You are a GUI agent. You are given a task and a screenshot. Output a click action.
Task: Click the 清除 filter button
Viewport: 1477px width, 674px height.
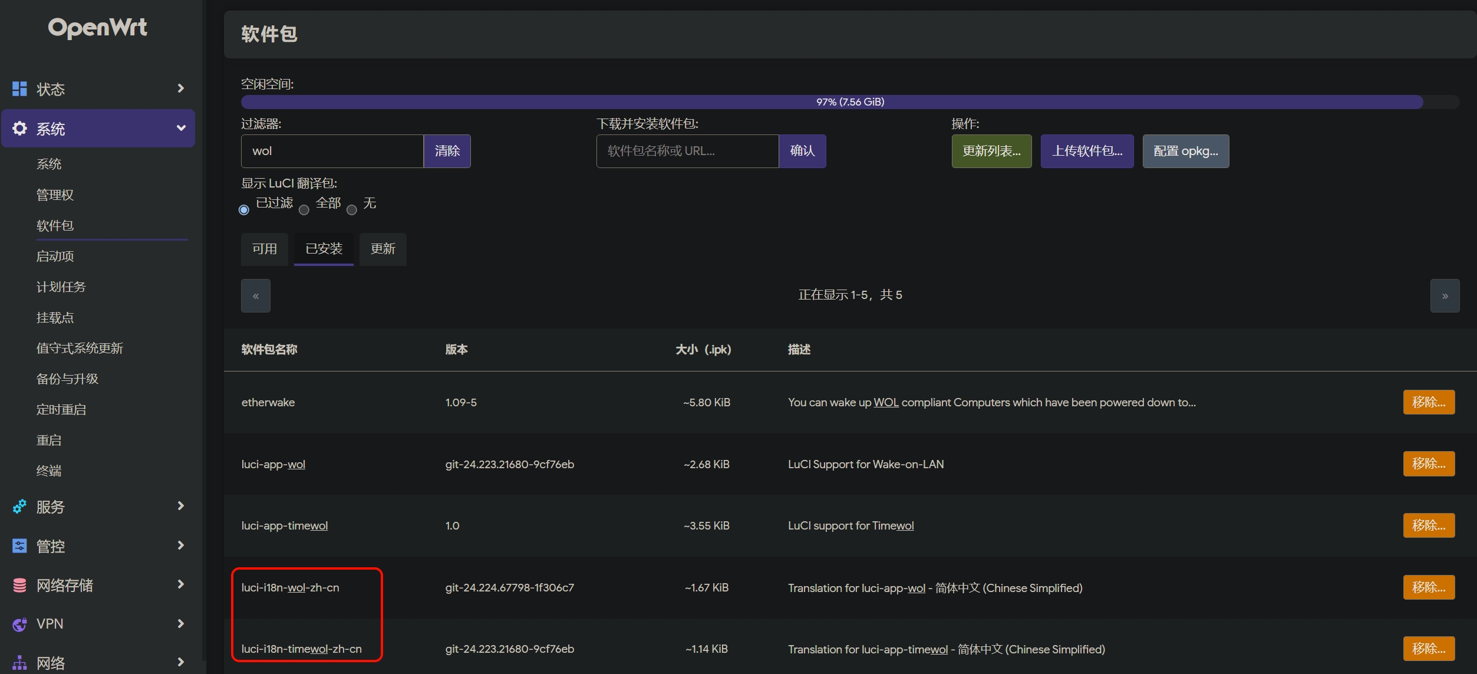pyautogui.click(x=447, y=151)
